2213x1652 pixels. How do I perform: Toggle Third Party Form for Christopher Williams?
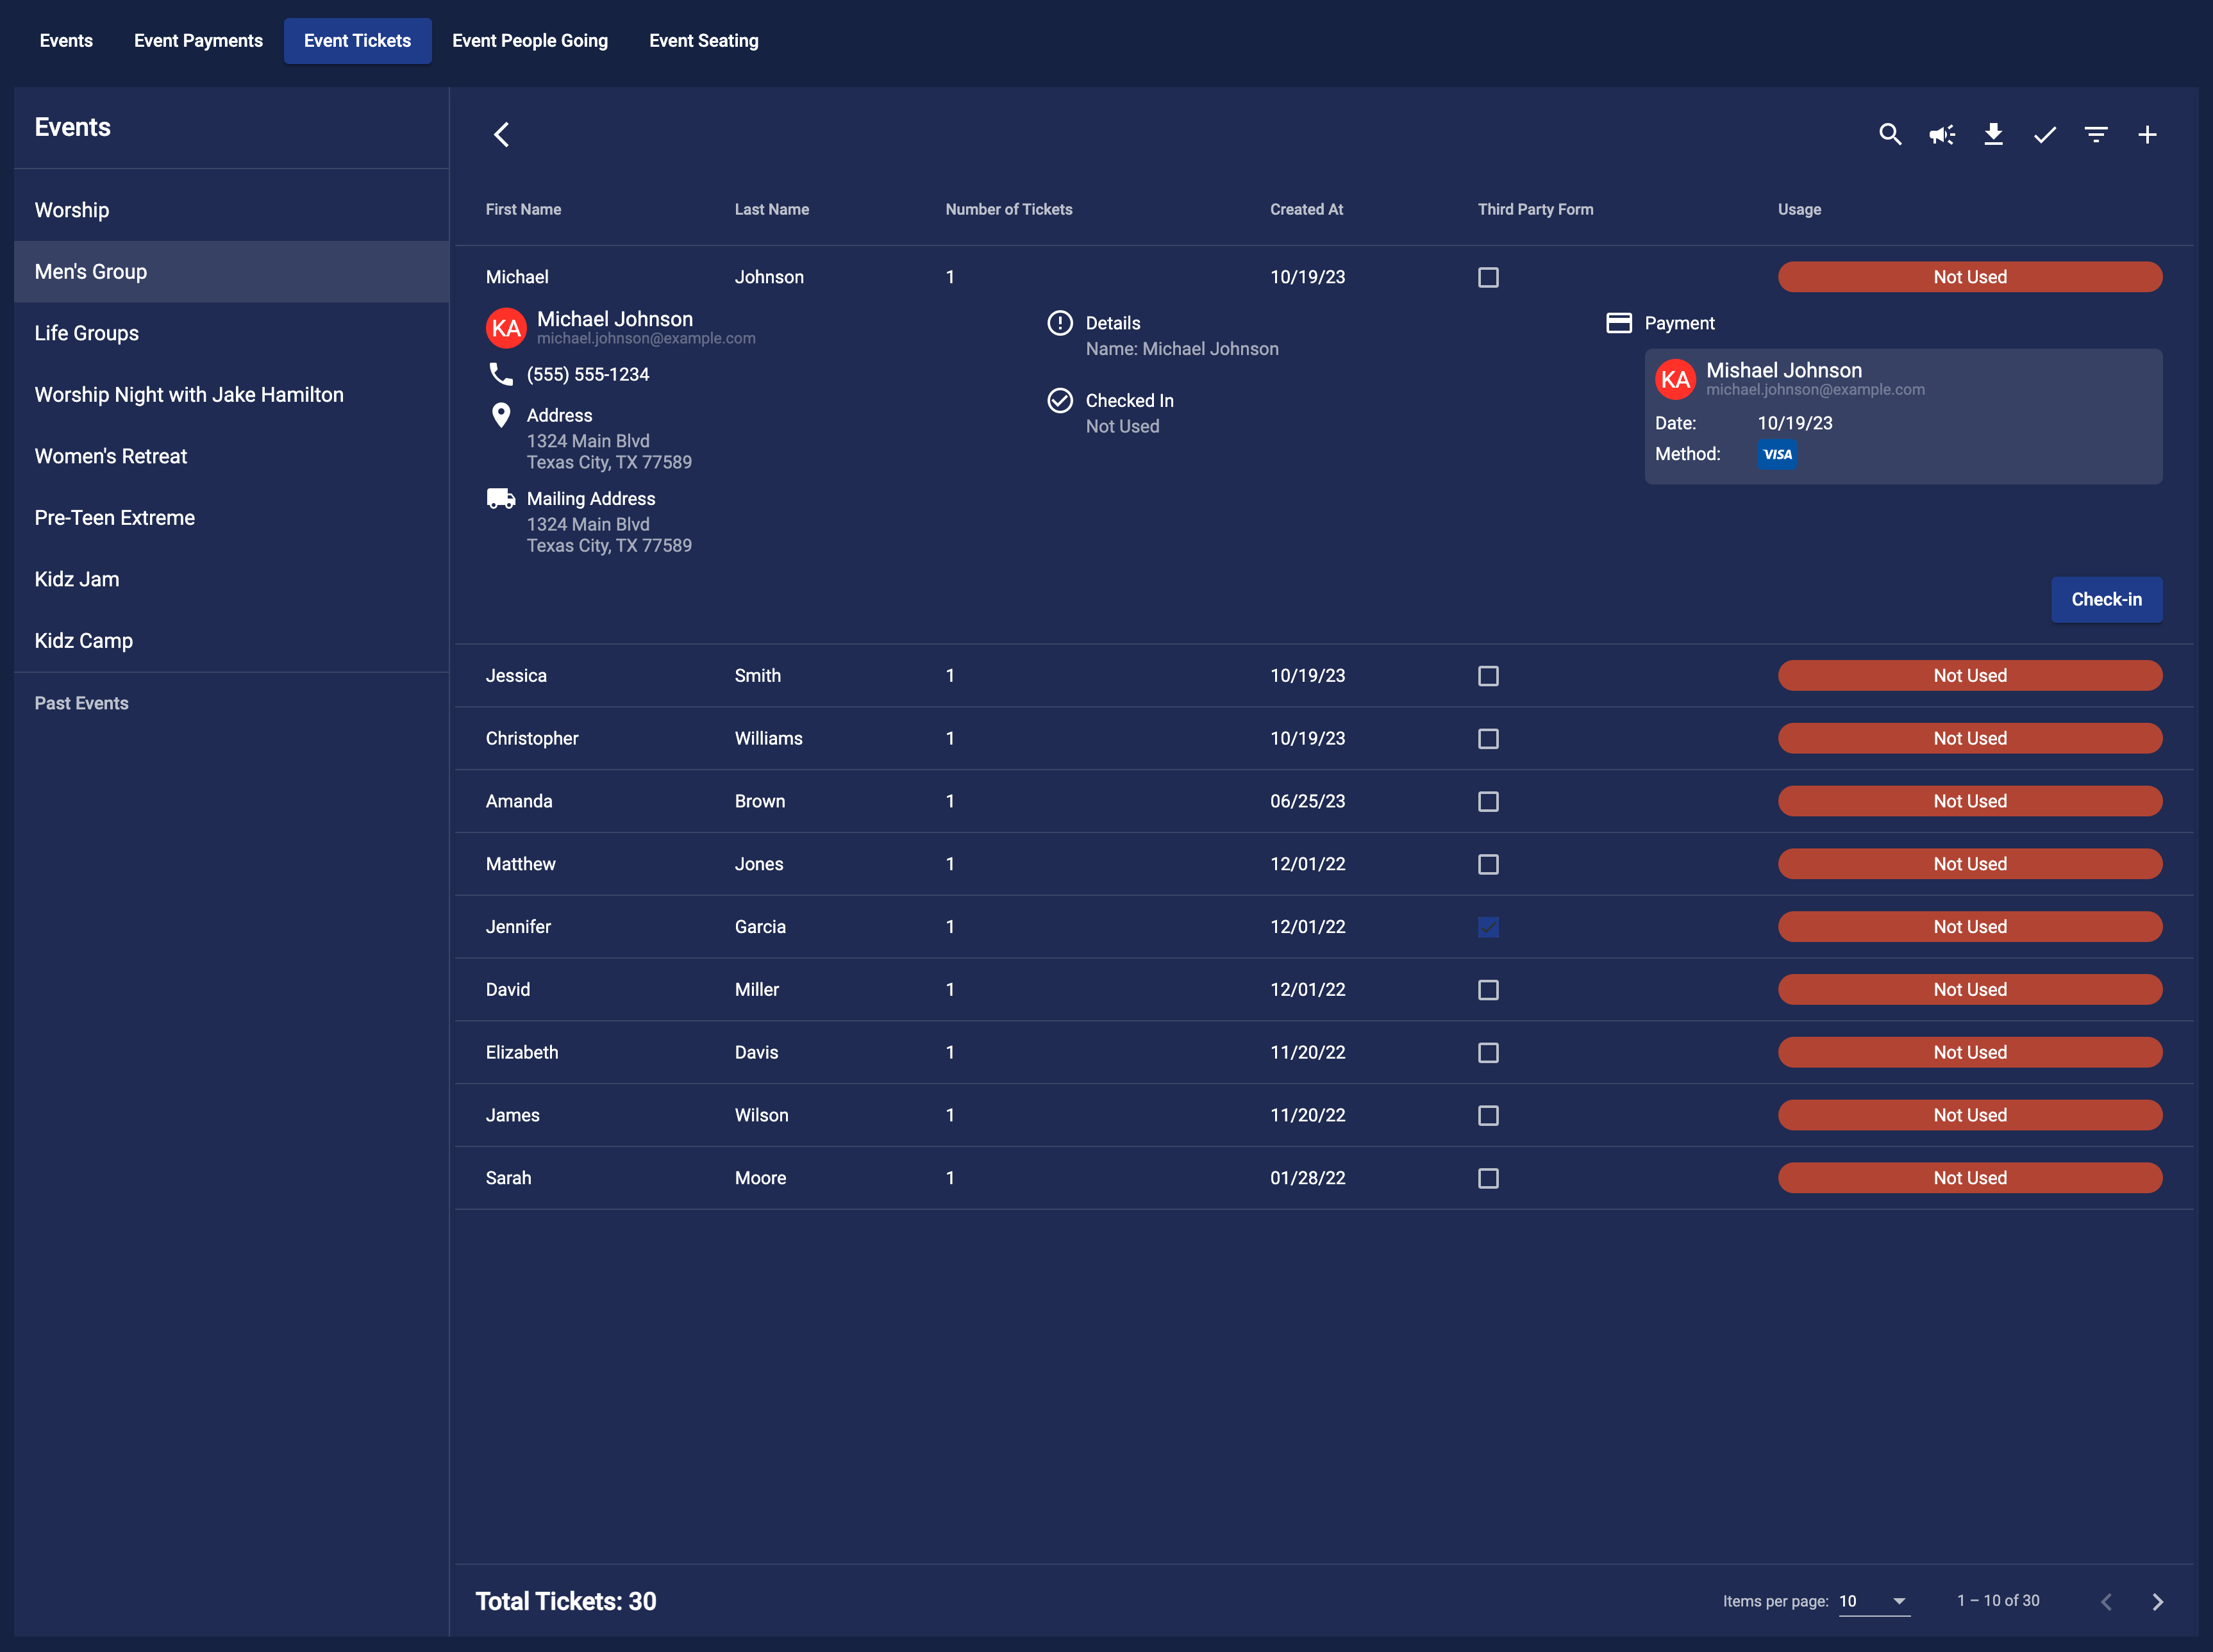pyautogui.click(x=1489, y=739)
